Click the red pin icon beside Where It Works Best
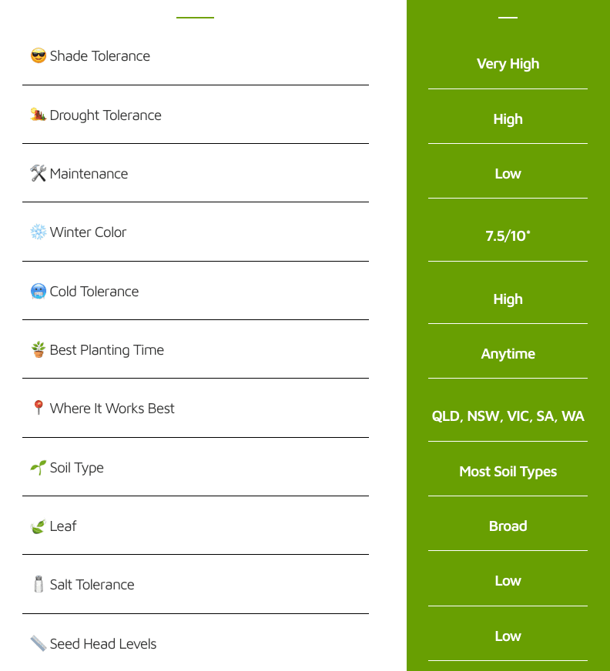Screen dimensions: 610x671 point(38,409)
